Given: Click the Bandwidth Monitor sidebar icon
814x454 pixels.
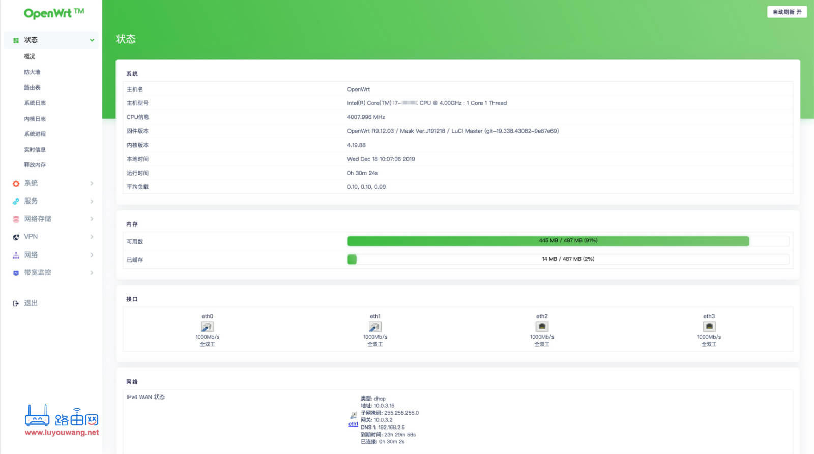Looking at the screenshot, I should point(16,273).
